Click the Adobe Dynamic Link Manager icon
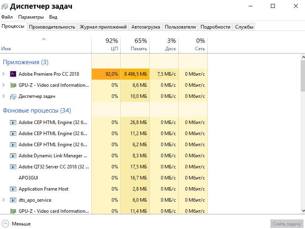The width and height of the screenshot is (305, 229). [x=13, y=156]
